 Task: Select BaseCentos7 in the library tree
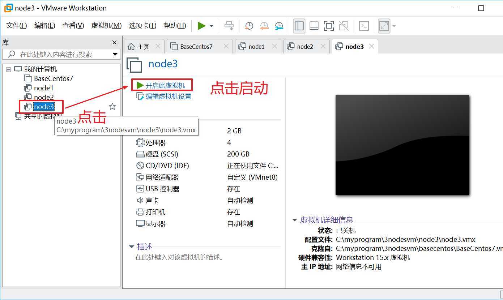click(x=54, y=78)
